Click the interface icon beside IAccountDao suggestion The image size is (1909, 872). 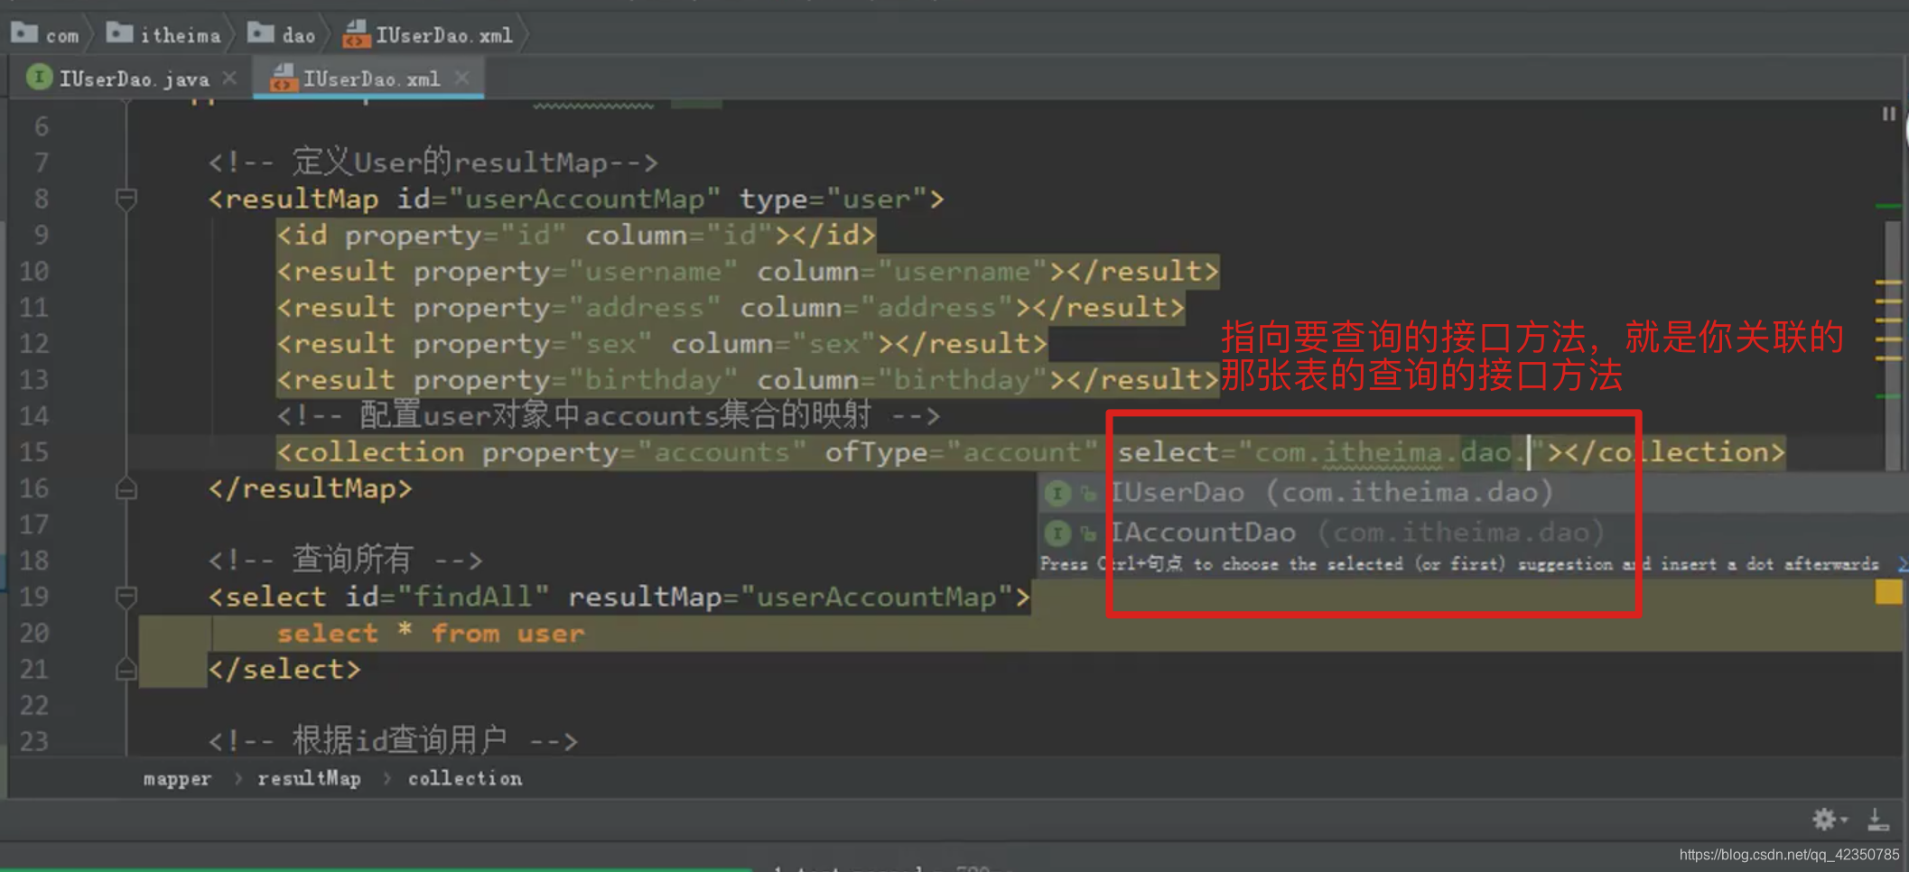(1057, 533)
